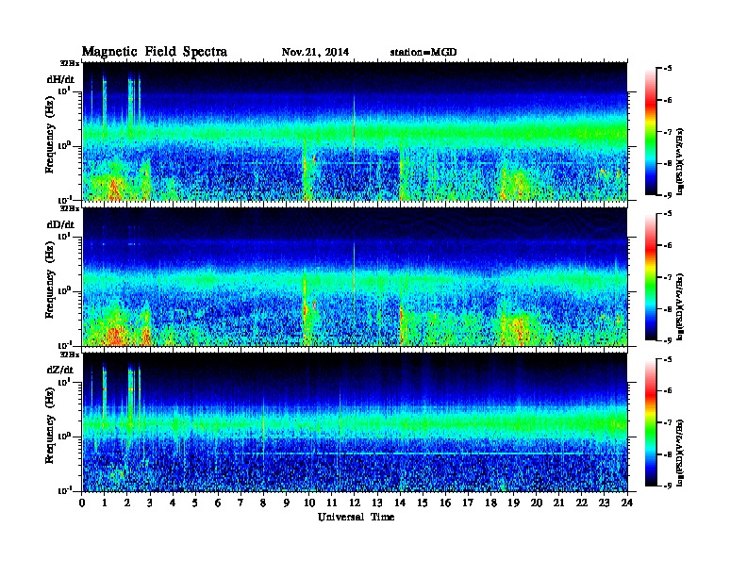Click the "station=MGD" label
The width and height of the screenshot is (747, 577).
tap(423, 53)
